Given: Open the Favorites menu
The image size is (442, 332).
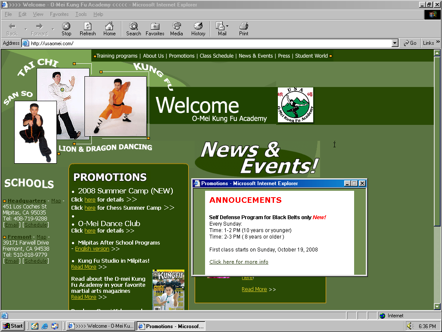Looking at the screenshot, I should [59, 14].
